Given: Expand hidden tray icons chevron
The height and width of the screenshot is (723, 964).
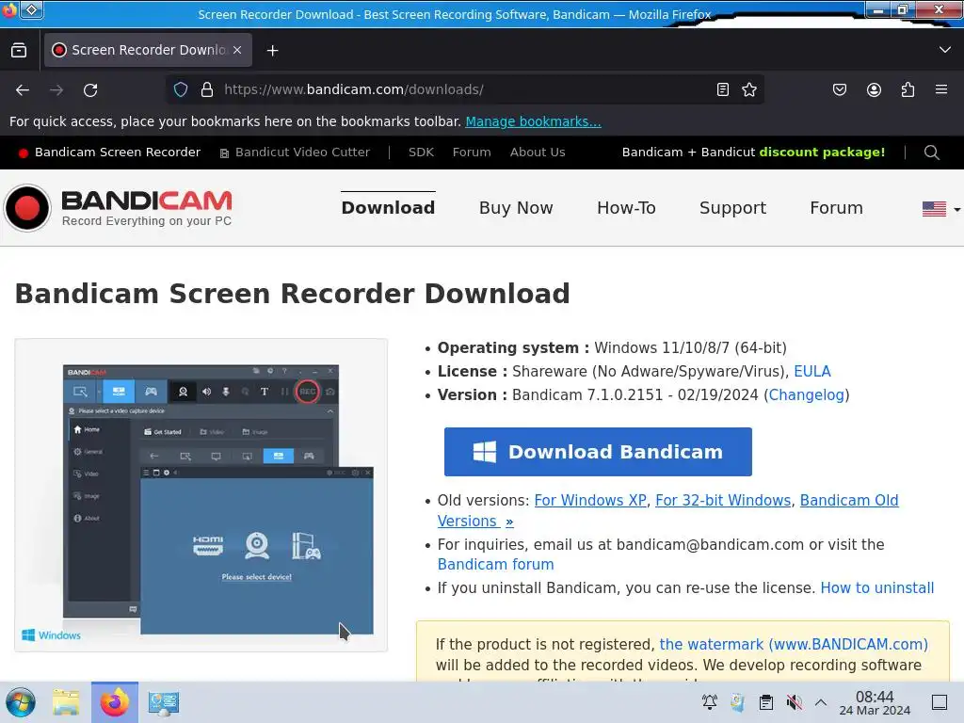Looking at the screenshot, I should click(x=821, y=702).
